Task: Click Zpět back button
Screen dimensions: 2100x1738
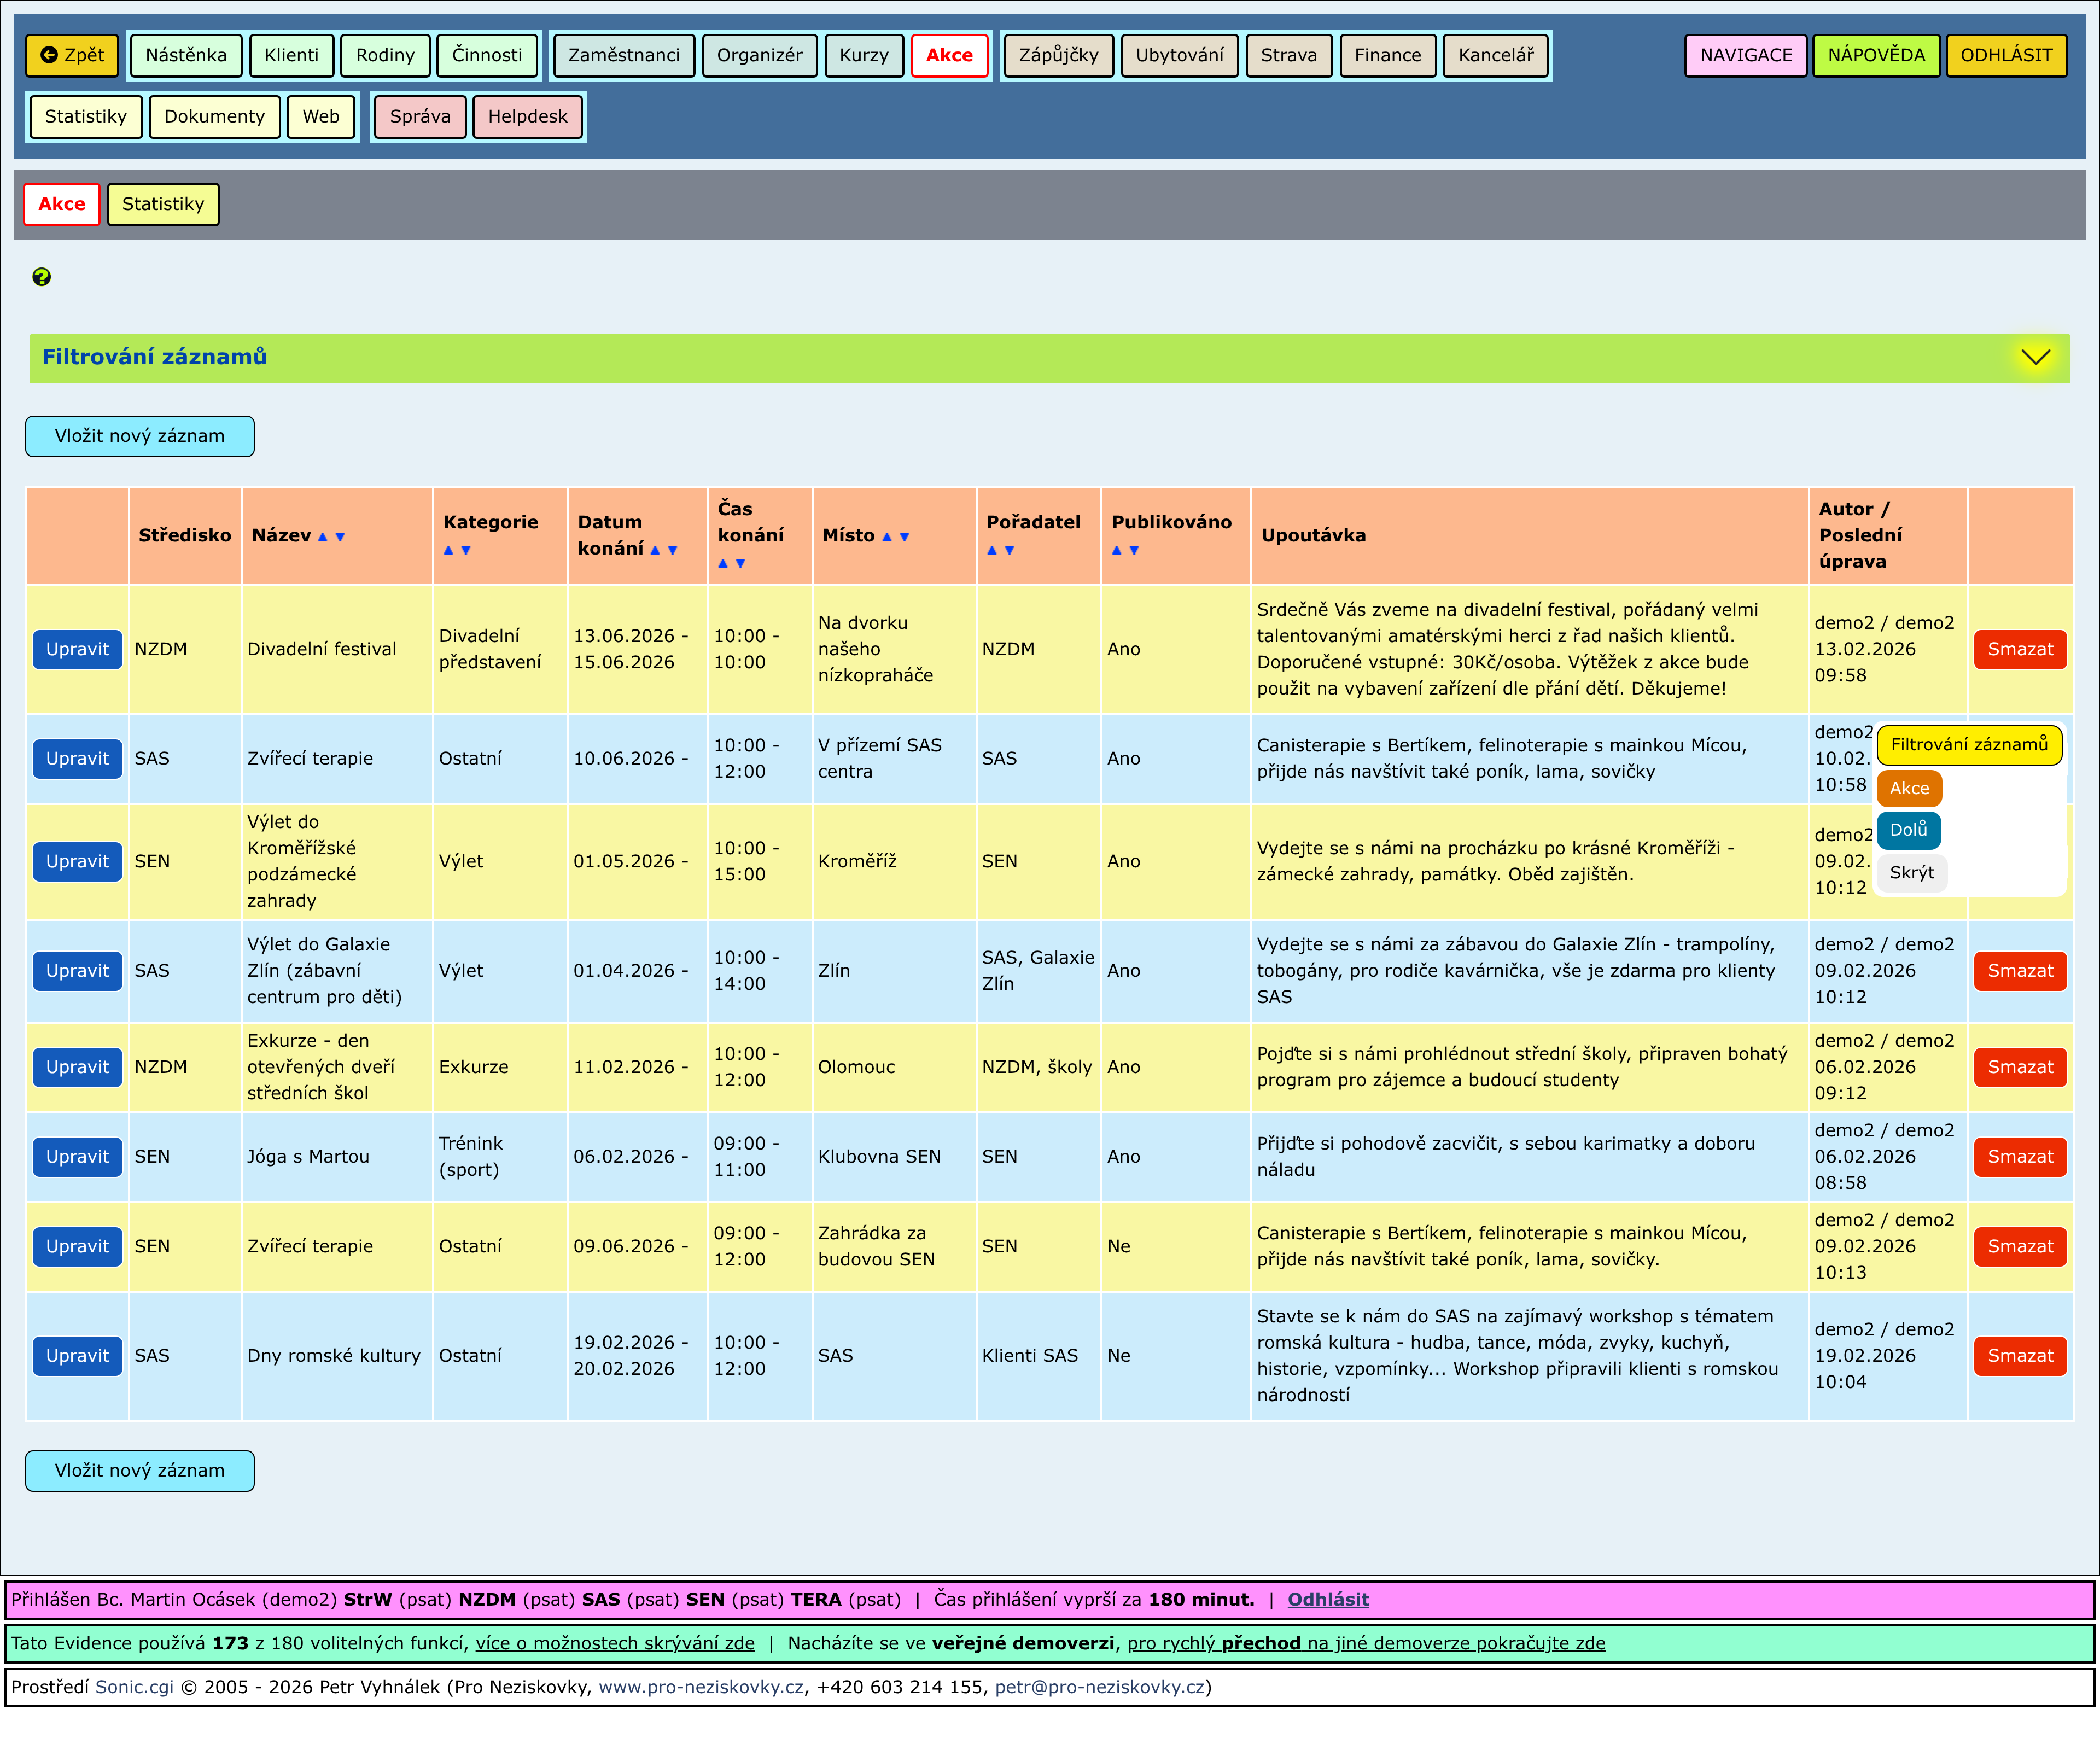Action: point(72,55)
